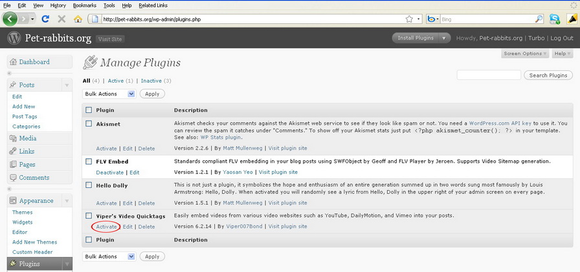Click the page icon in the address bar

[95, 19]
